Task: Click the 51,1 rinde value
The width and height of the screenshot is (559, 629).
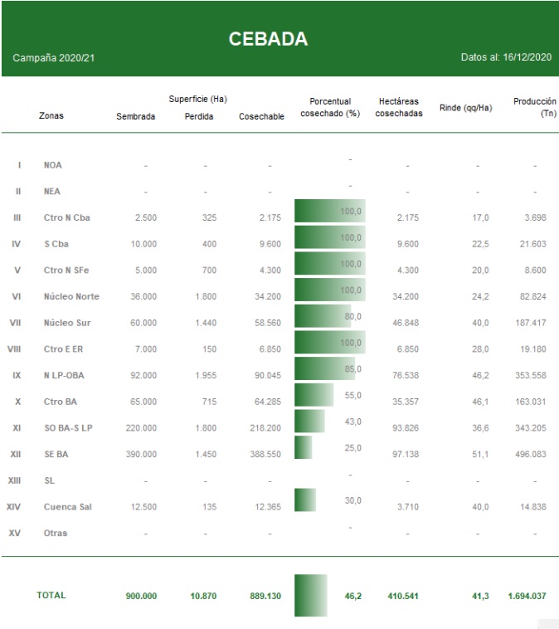Action: 480,456
